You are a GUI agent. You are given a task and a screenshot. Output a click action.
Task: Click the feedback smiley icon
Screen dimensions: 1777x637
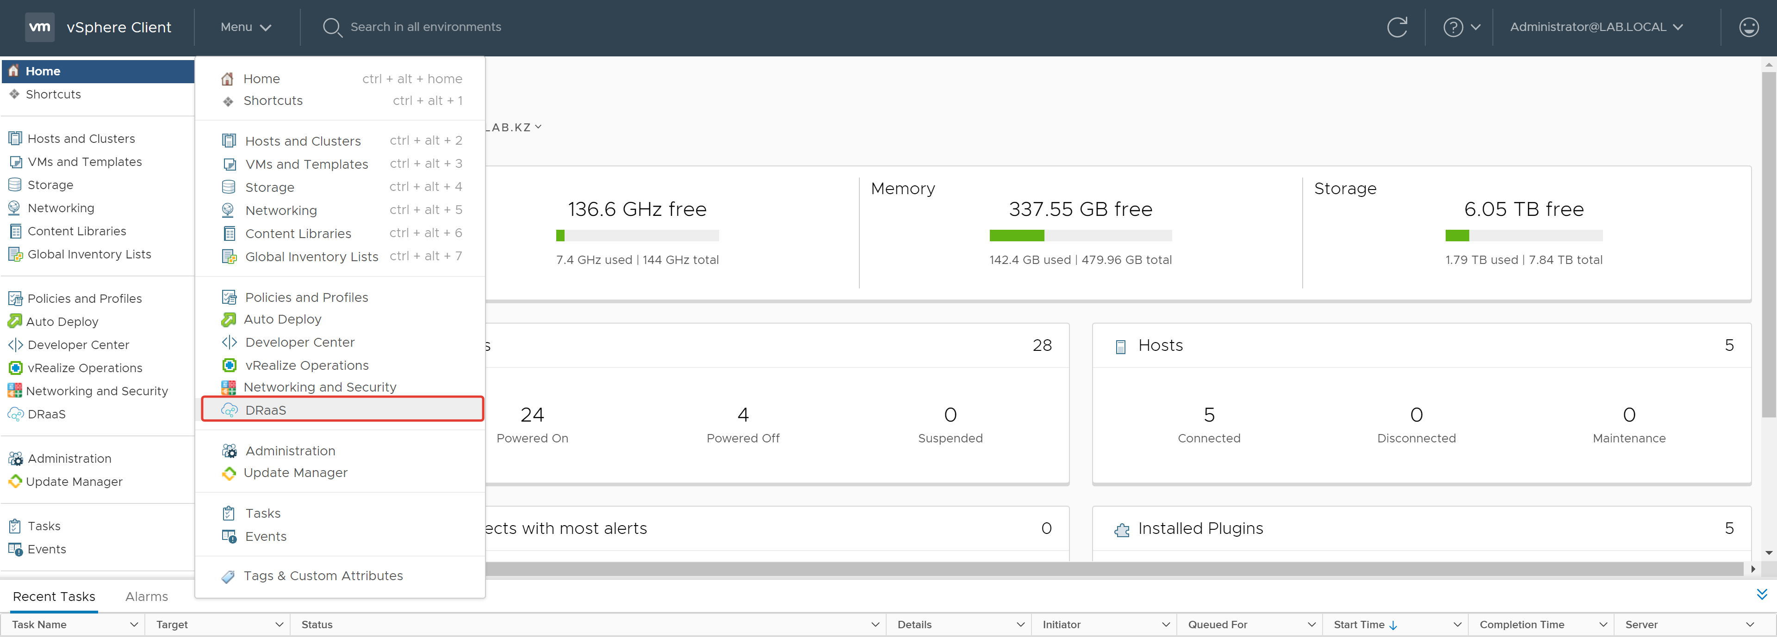[1749, 27]
